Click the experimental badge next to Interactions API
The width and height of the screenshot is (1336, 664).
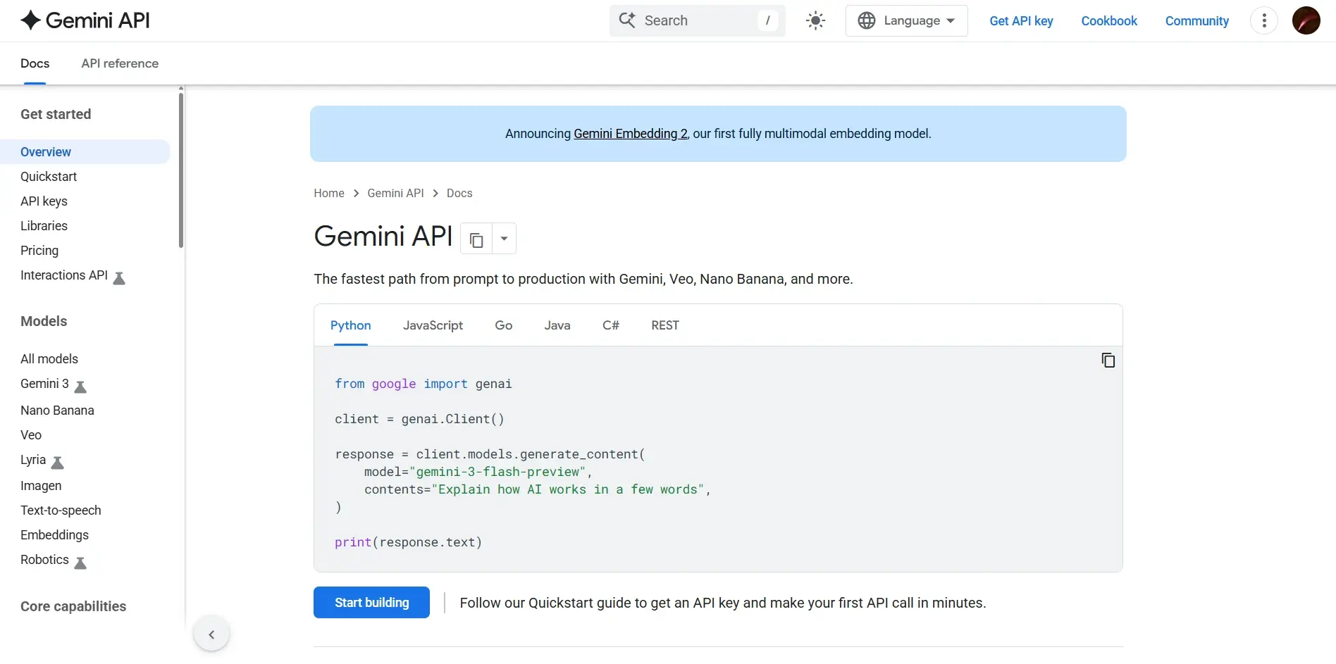tap(120, 278)
